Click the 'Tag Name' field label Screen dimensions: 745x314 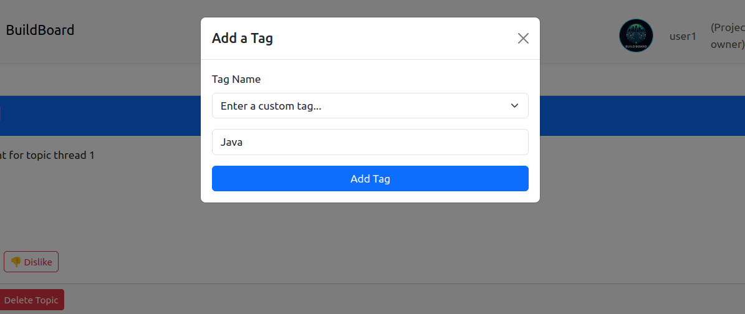[x=236, y=79]
